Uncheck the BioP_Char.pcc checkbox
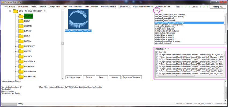This screenshot has width=228, height=107. (157, 57)
